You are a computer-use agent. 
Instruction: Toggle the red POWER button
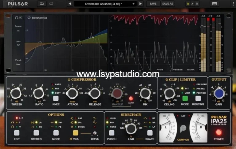pos(219,132)
